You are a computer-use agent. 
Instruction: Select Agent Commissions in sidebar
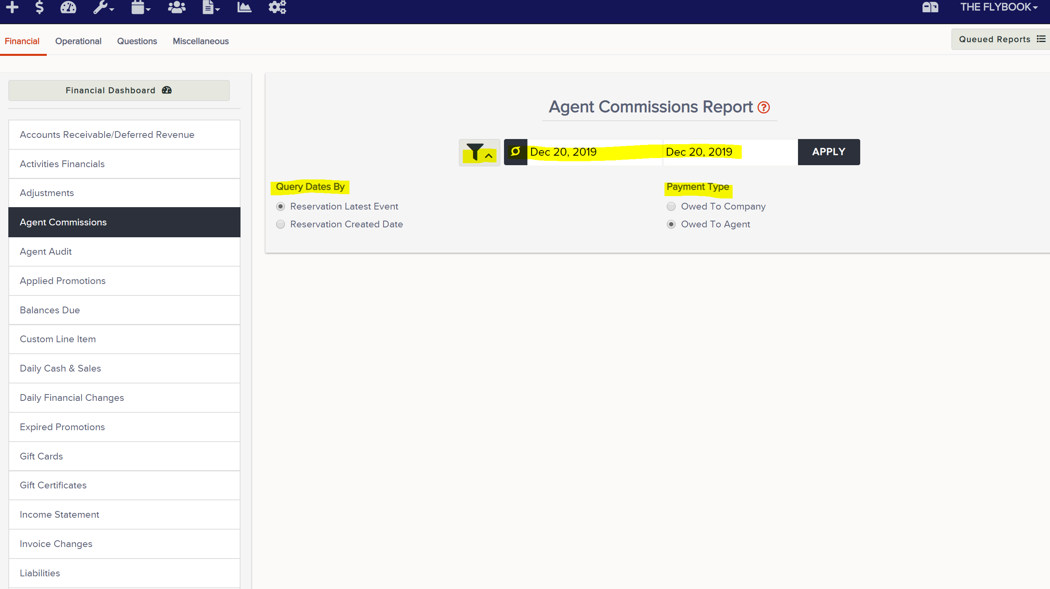[x=124, y=222]
